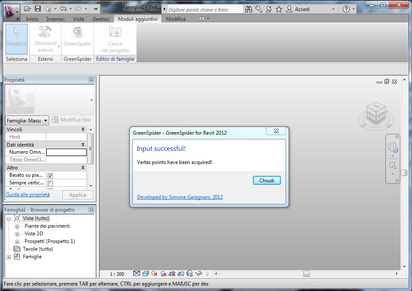The width and height of the screenshot is (412, 291).
Task: Select the Modifica arrow tool in ribbon
Action: click(x=17, y=39)
